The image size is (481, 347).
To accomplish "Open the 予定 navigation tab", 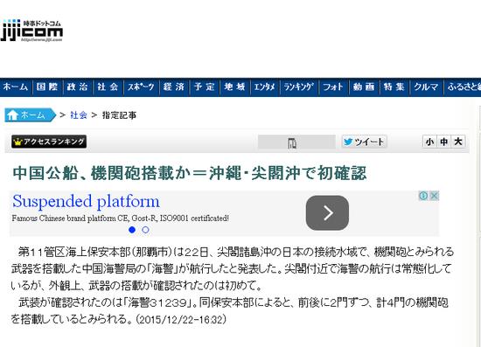I will tap(205, 87).
